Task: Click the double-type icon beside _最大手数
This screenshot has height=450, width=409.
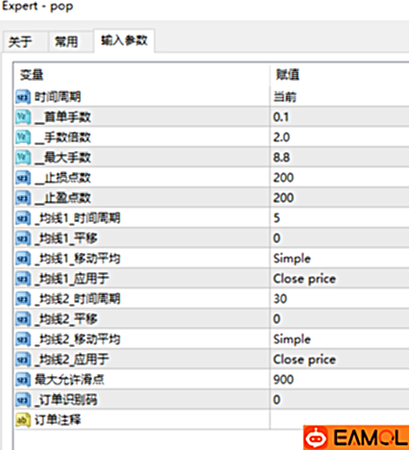Action: [x=23, y=158]
